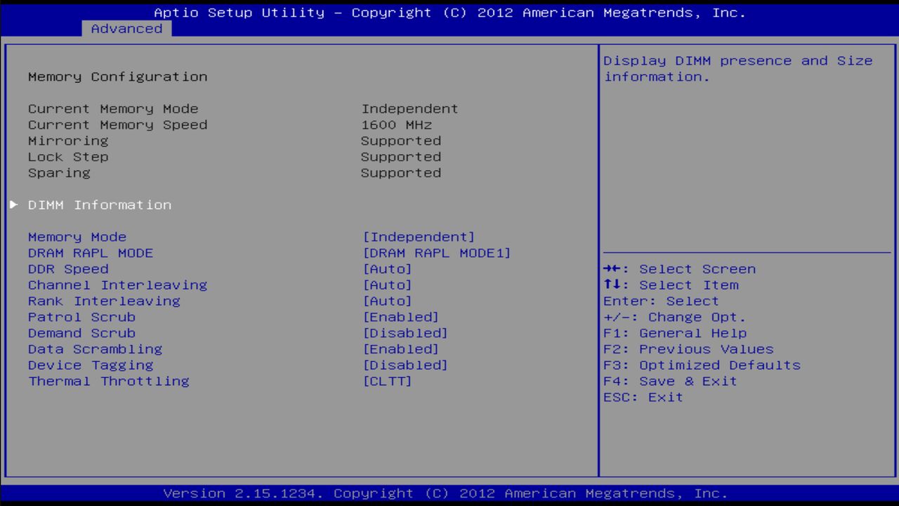
Task: Change Channel Interleaving [Auto] value
Action: 387,285
